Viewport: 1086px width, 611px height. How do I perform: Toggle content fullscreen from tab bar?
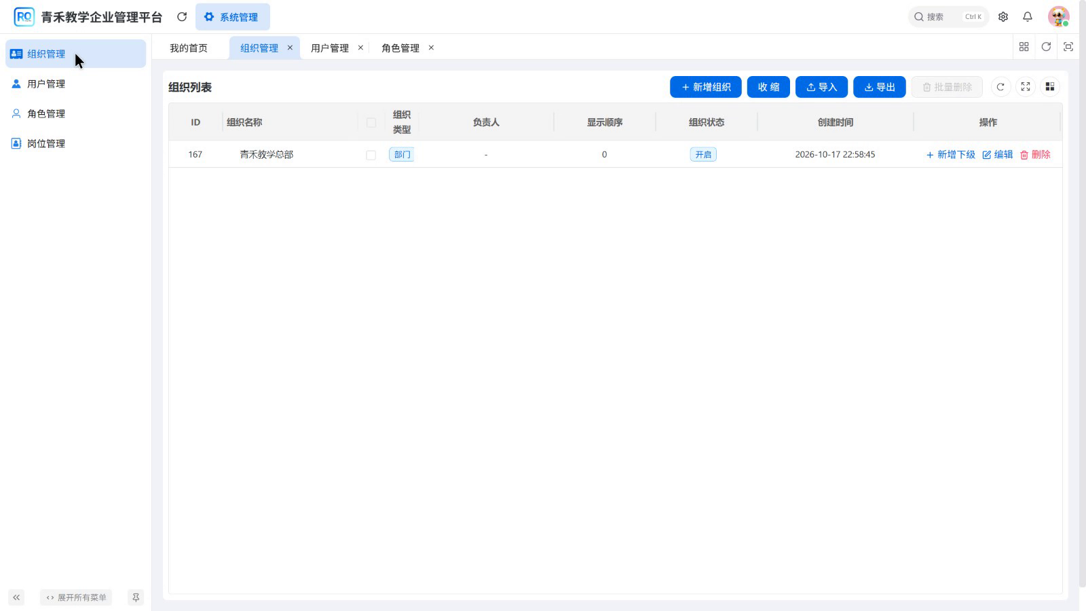[1068, 47]
